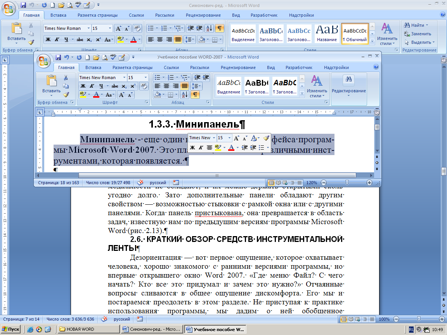
Task: Click numbered list in Учебное пособие ribbon
Action: [170, 78]
